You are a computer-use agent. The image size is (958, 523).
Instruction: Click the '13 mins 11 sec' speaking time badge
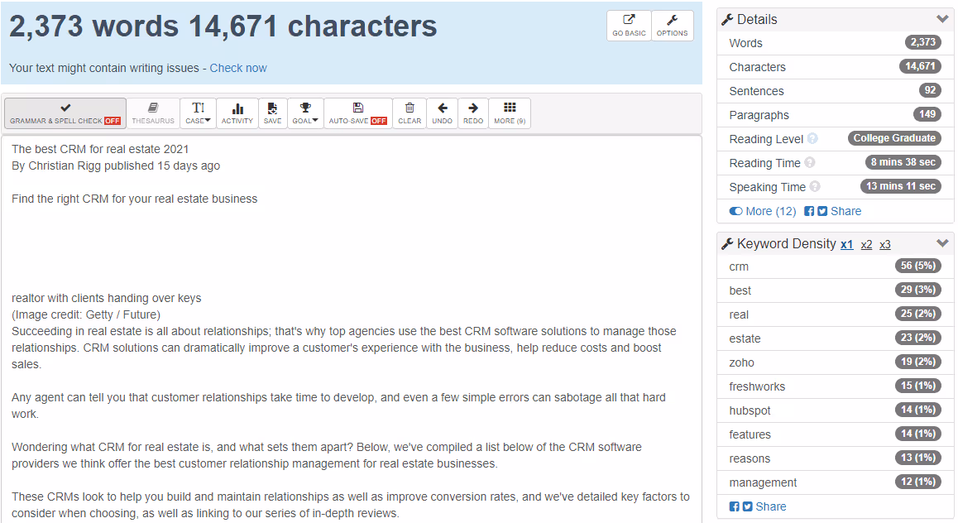point(901,185)
